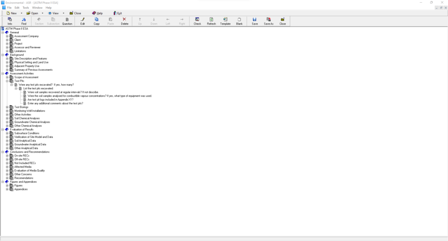This screenshot has width=448, height=241.
Task: Open the New button dropdown arrow
Action: coord(21,13)
